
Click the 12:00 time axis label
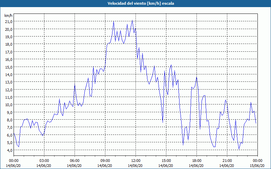point(136,161)
